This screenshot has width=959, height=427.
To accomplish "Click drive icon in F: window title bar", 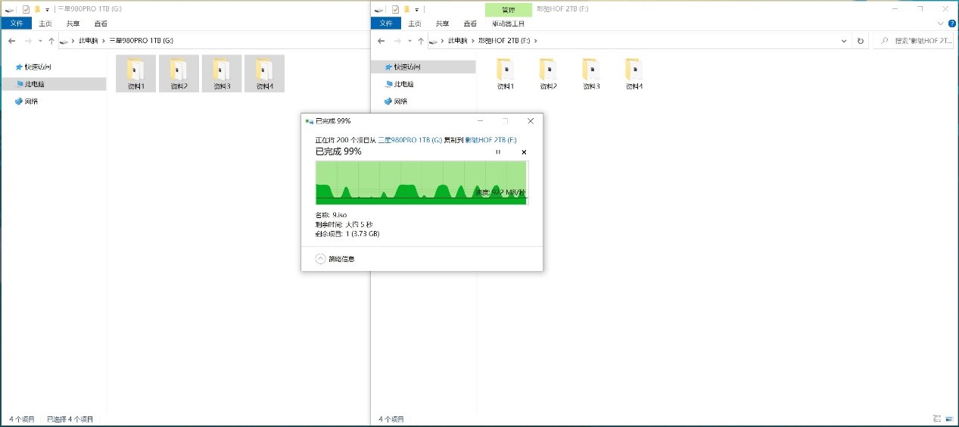I will coord(379,9).
